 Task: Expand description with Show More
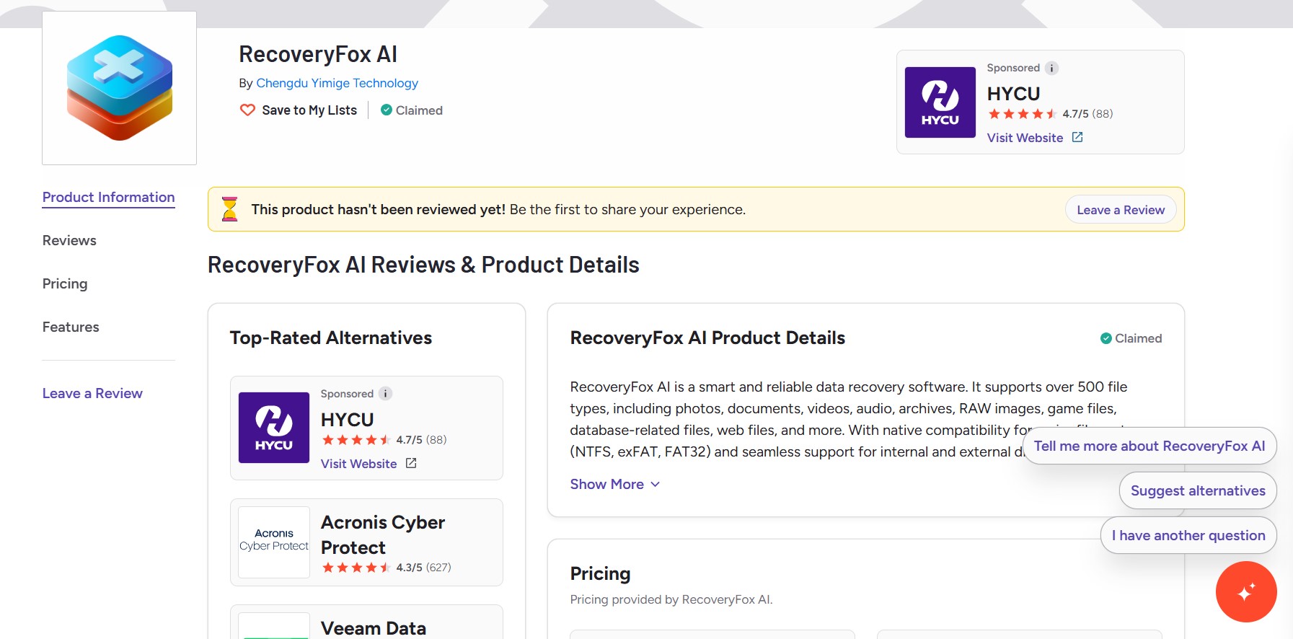tap(606, 484)
